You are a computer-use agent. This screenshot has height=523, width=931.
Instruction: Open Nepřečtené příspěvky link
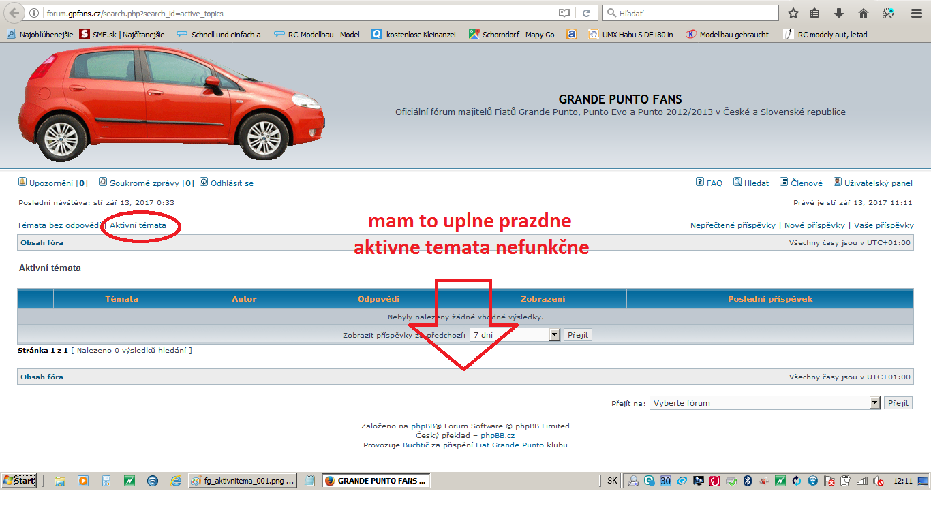click(733, 225)
